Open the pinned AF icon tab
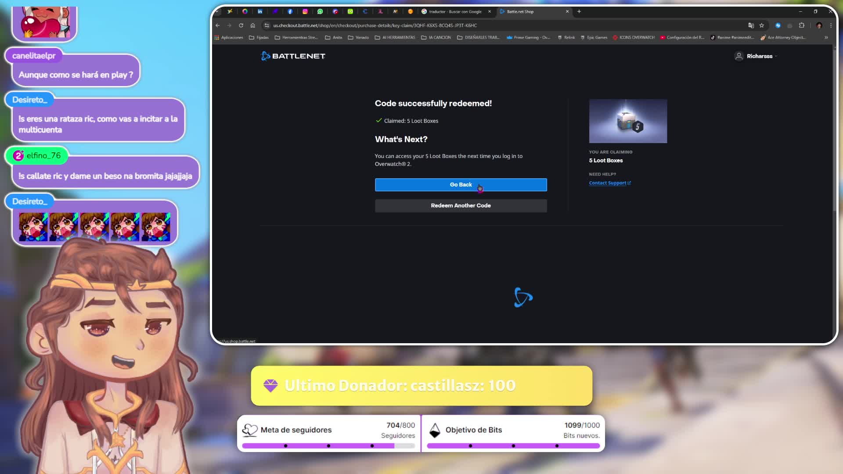Screen dimensions: 843x474 click(x=395, y=11)
